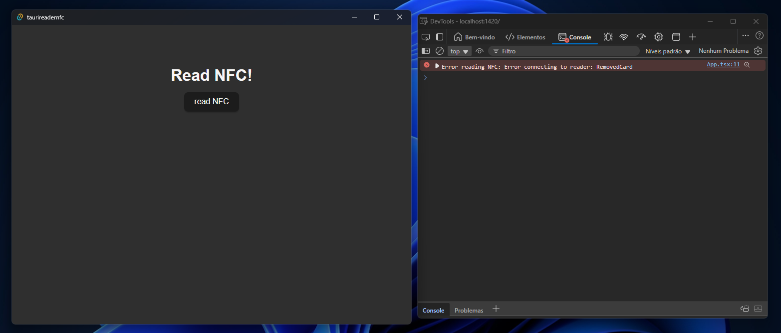781x333 pixels.
Task: Click the read NFC button
Action: click(212, 102)
